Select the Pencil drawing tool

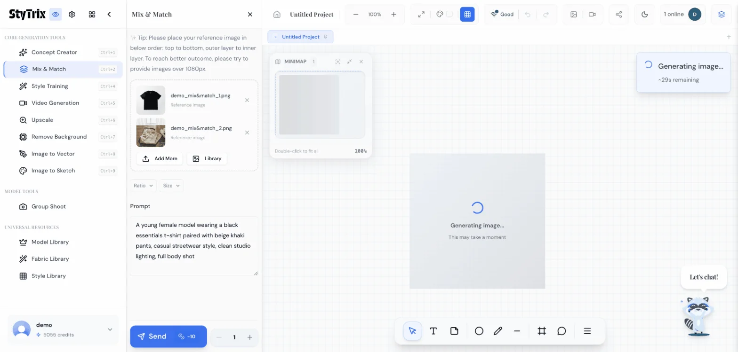coord(498,331)
